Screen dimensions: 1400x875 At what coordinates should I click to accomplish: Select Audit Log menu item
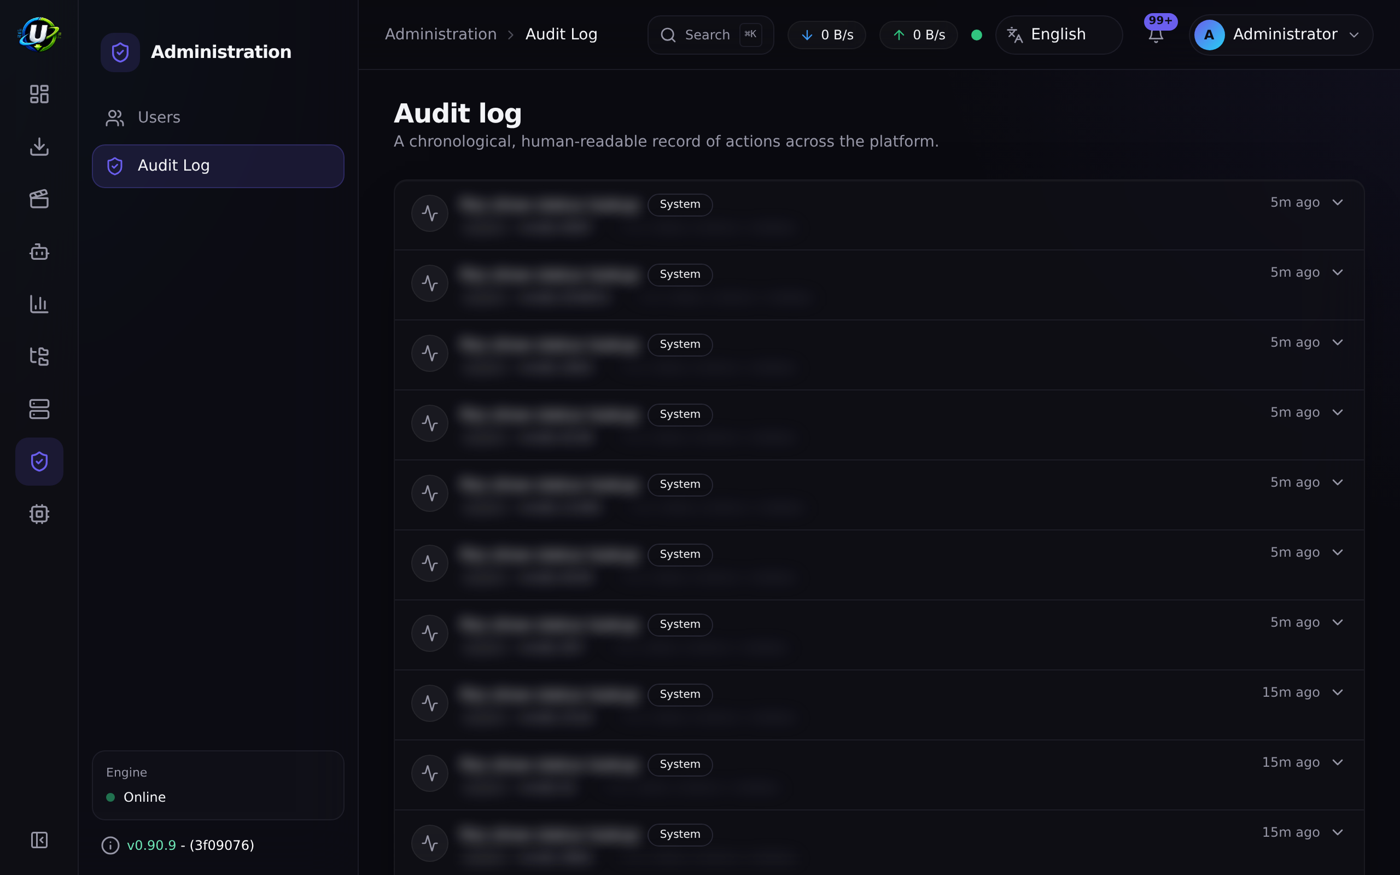click(218, 166)
